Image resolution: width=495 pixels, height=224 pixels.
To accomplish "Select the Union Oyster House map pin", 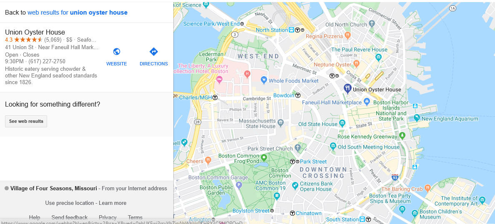I will pos(347,89).
